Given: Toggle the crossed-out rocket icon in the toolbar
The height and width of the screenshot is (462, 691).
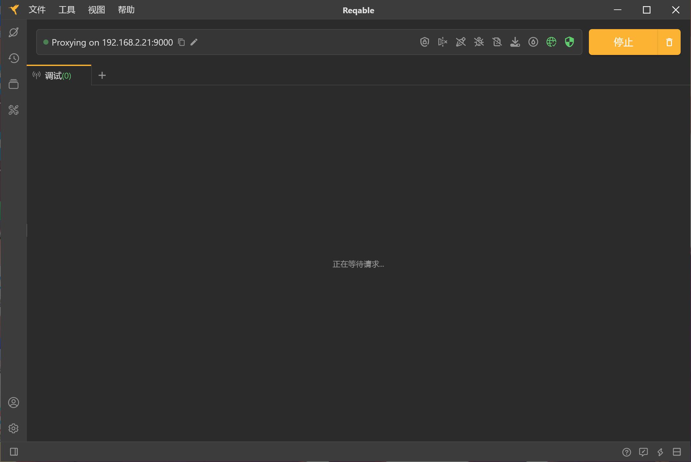Looking at the screenshot, I should pos(460,42).
